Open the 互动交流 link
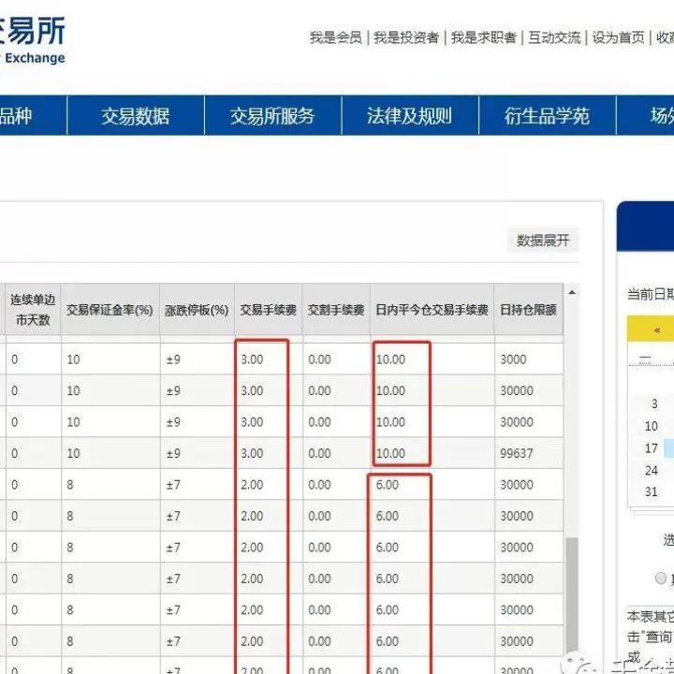Screen dimensions: 674x674 click(x=554, y=37)
